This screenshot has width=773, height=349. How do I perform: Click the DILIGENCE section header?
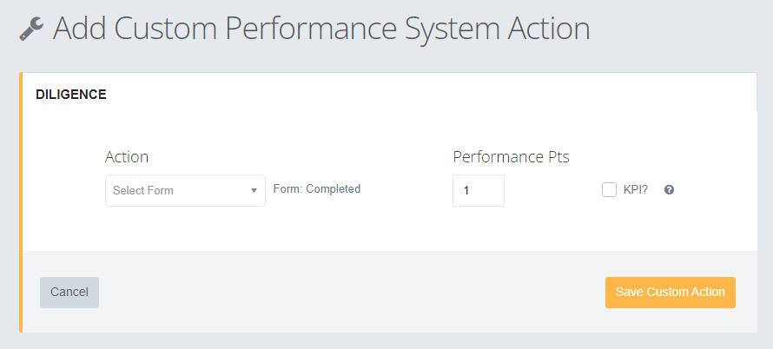pos(71,95)
